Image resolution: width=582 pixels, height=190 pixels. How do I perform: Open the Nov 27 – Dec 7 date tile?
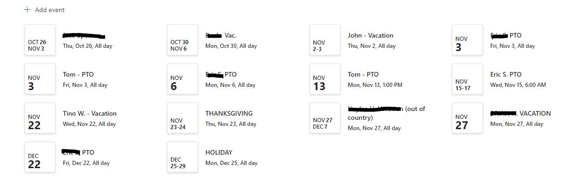(x=325, y=118)
